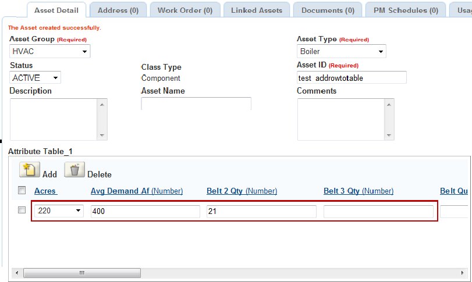Viewport: 472px width, 282px height.
Task: Expand the Asset Type Boiler dropdown
Action: click(x=341, y=52)
